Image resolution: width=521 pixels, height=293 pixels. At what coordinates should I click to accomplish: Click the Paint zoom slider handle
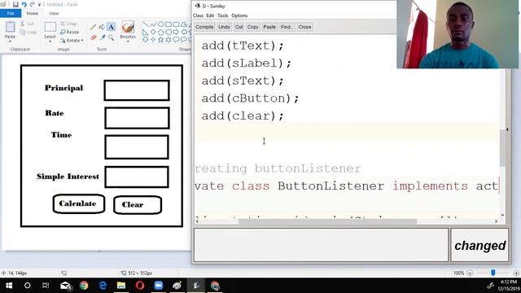tap(493, 273)
